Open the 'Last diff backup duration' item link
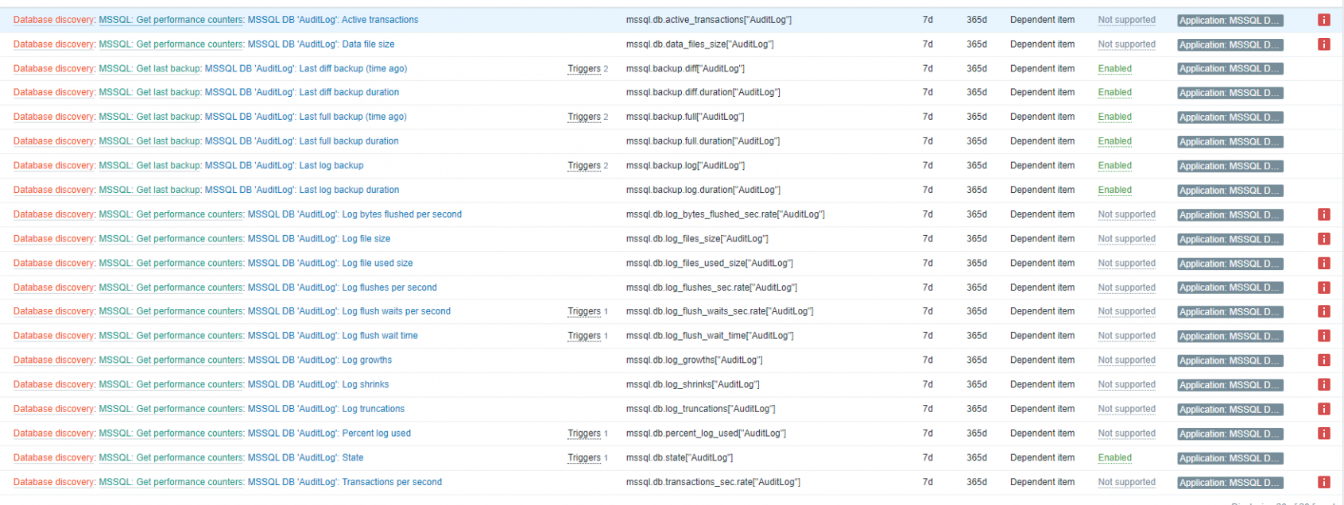 302,92
